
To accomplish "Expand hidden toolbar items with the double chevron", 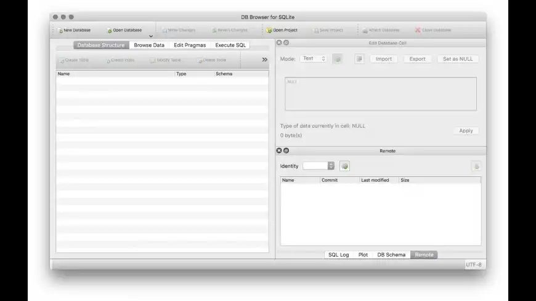I will (x=264, y=60).
